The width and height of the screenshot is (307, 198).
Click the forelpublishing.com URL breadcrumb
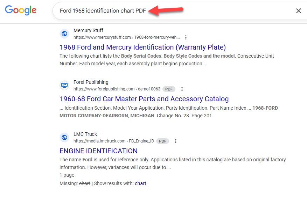pyautogui.click(x=117, y=89)
